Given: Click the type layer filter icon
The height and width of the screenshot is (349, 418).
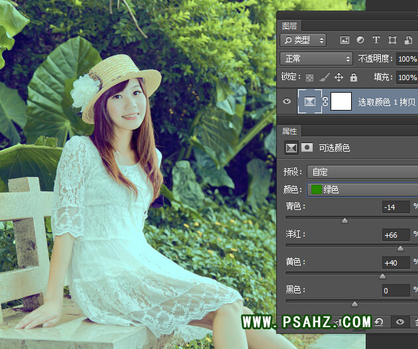Looking at the screenshot, I should 376,40.
